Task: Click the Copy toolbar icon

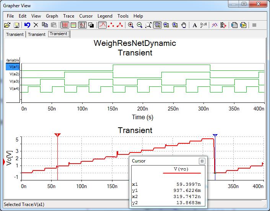Action: point(45,25)
